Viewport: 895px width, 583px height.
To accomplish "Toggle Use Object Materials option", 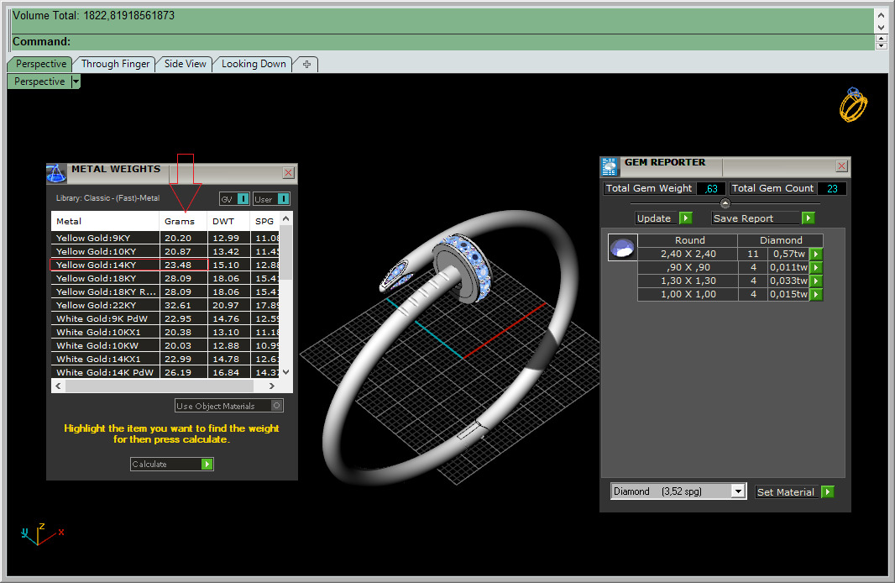I will [277, 406].
